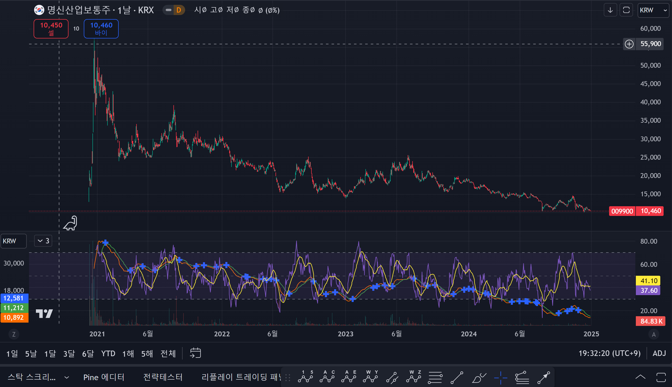Activate the blue Cross cursor tool
The image size is (672, 387).
click(x=501, y=377)
